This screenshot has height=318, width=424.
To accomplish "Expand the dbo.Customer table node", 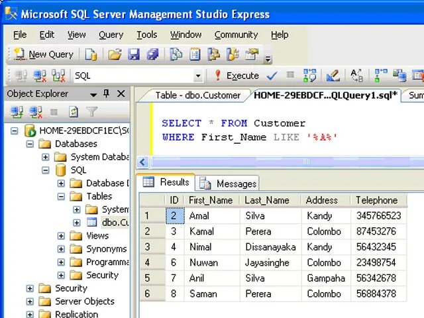I will point(77,223).
